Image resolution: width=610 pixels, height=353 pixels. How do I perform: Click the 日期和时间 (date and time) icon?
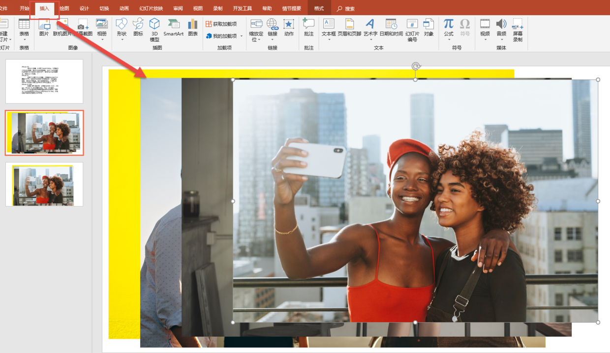click(x=391, y=27)
